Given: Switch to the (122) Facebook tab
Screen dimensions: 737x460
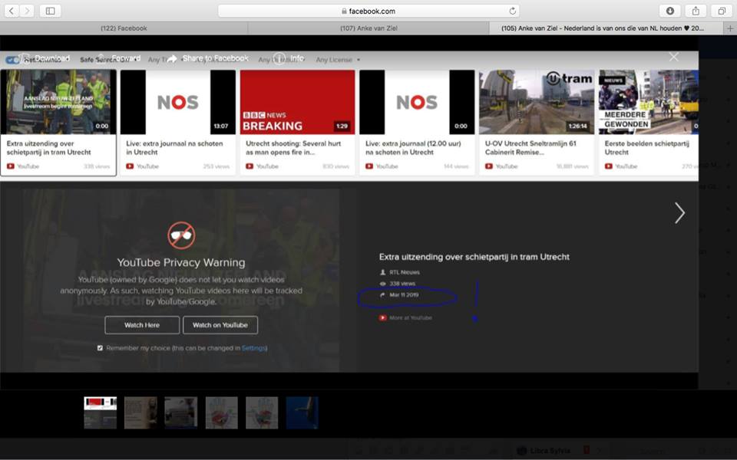Looking at the screenshot, I should (x=124, y=28).
